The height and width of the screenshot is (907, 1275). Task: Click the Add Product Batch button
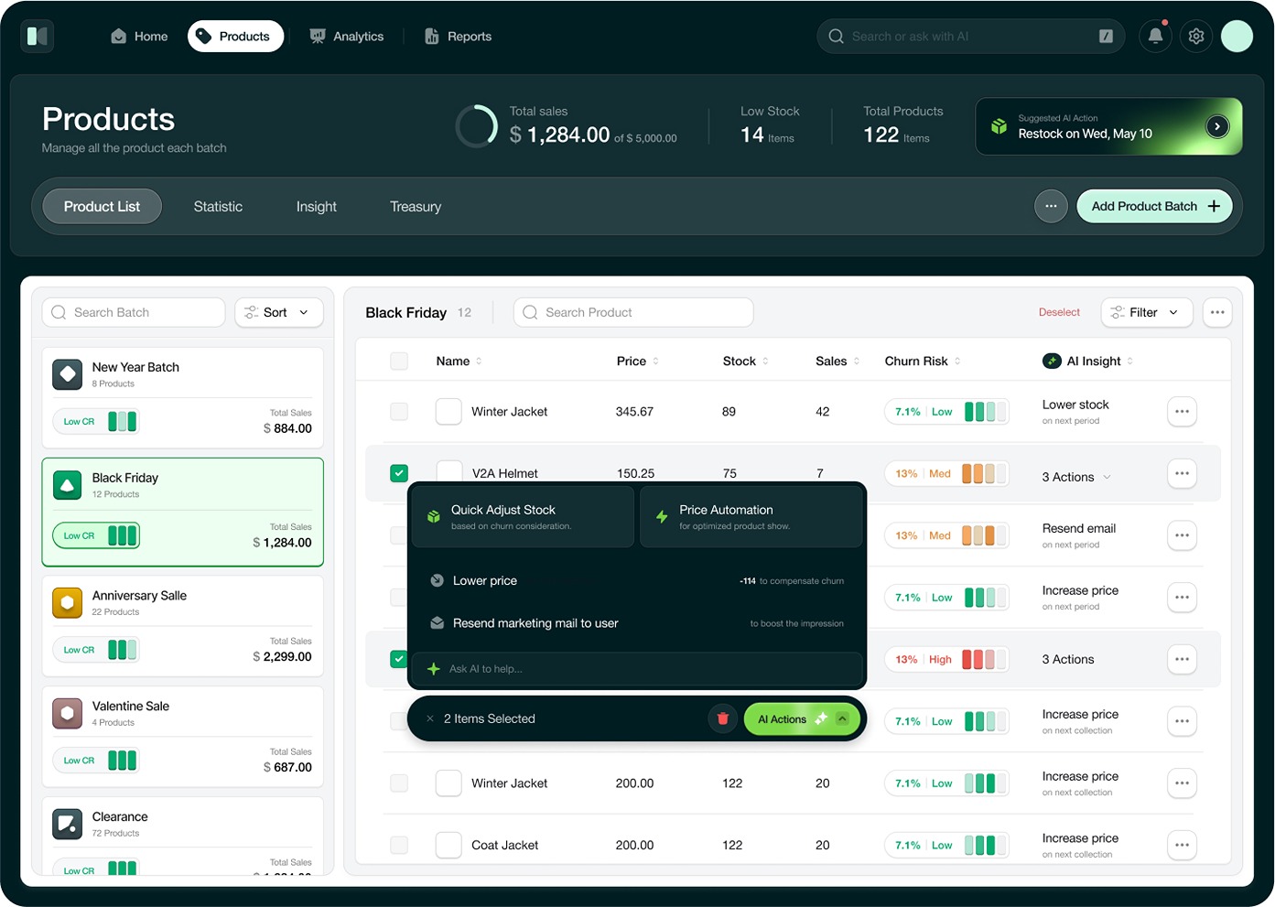[x=1154, y=206]
